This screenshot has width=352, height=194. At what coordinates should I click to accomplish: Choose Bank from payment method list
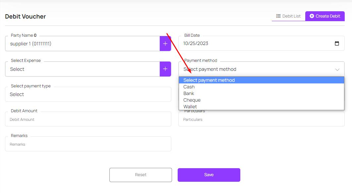tap(189, 93)
